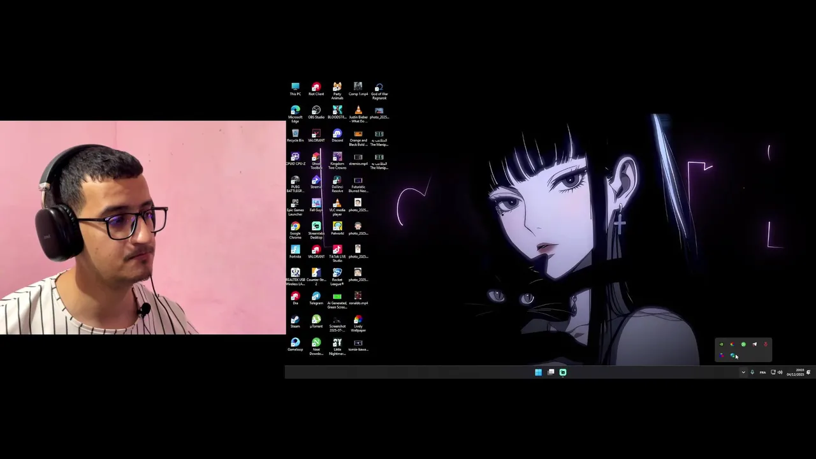The height and width of the screenshot is (459, 816).
Task: Select the tomie-kawa... wallpaper file
Action: (358, 345)
